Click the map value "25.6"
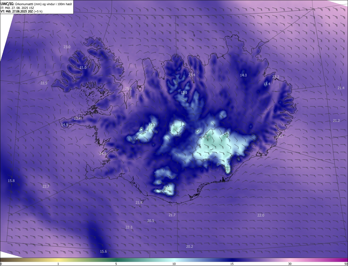 coord(128,88)
